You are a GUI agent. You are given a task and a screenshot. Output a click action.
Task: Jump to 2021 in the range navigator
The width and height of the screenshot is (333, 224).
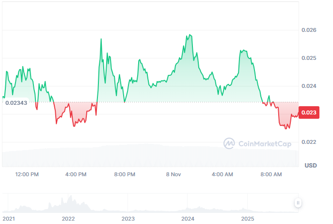[9, 218]
